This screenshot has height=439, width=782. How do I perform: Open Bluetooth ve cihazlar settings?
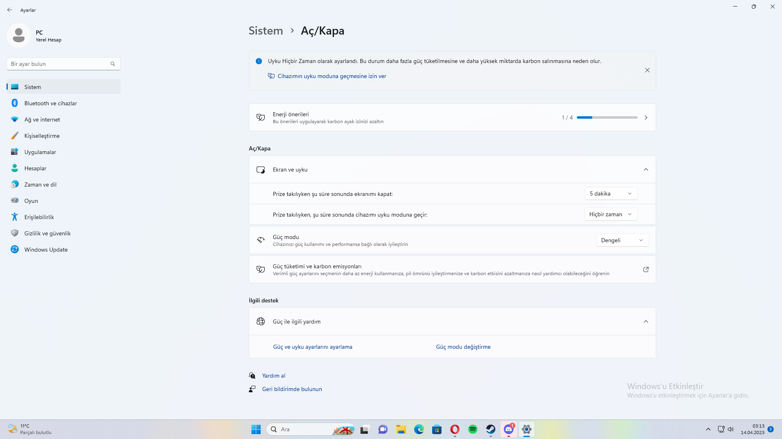pyautogui.click(x=51, y=103)
